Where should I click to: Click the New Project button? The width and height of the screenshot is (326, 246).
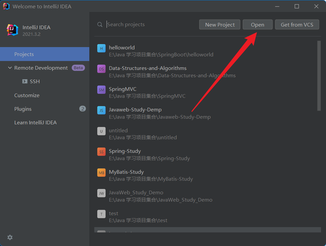[x=220, y=25]
